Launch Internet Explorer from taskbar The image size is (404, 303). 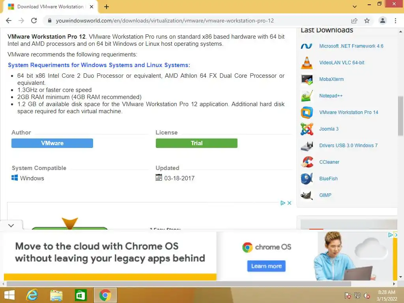[x=32, y=295]
